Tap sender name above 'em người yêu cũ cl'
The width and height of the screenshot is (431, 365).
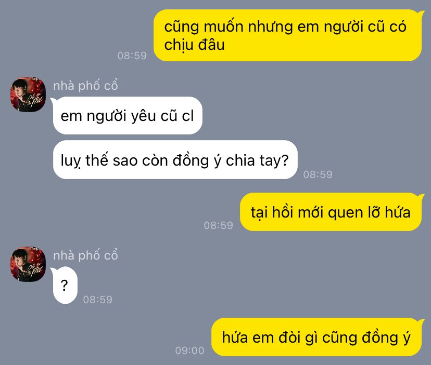(x=85, y=85)
